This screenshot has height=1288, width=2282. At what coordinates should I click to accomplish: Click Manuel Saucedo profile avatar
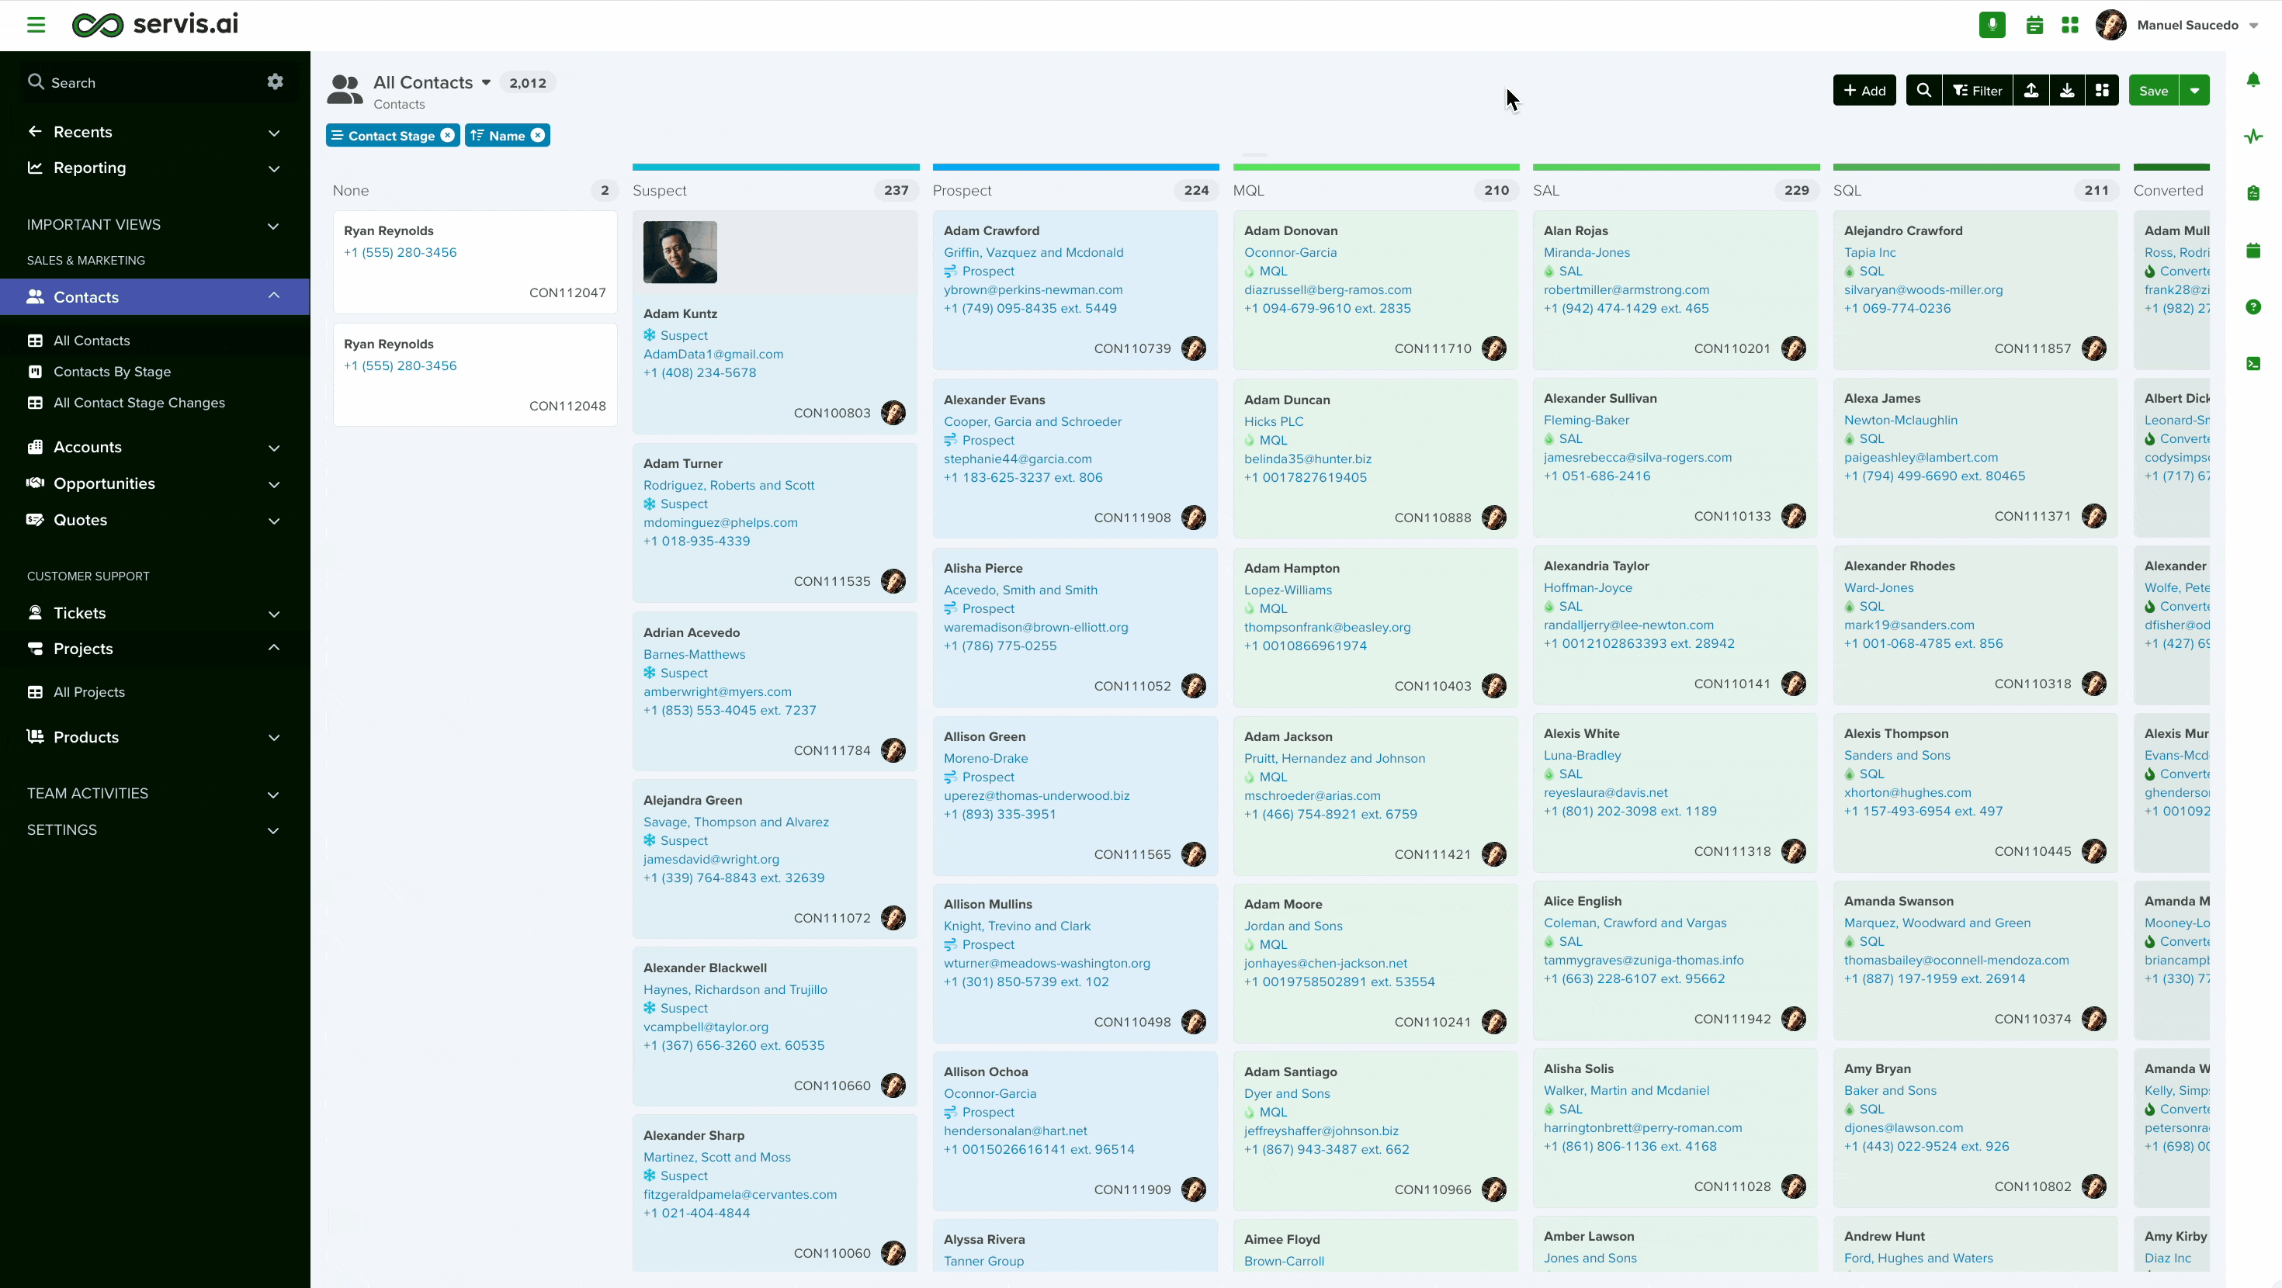pos(2111,25)
